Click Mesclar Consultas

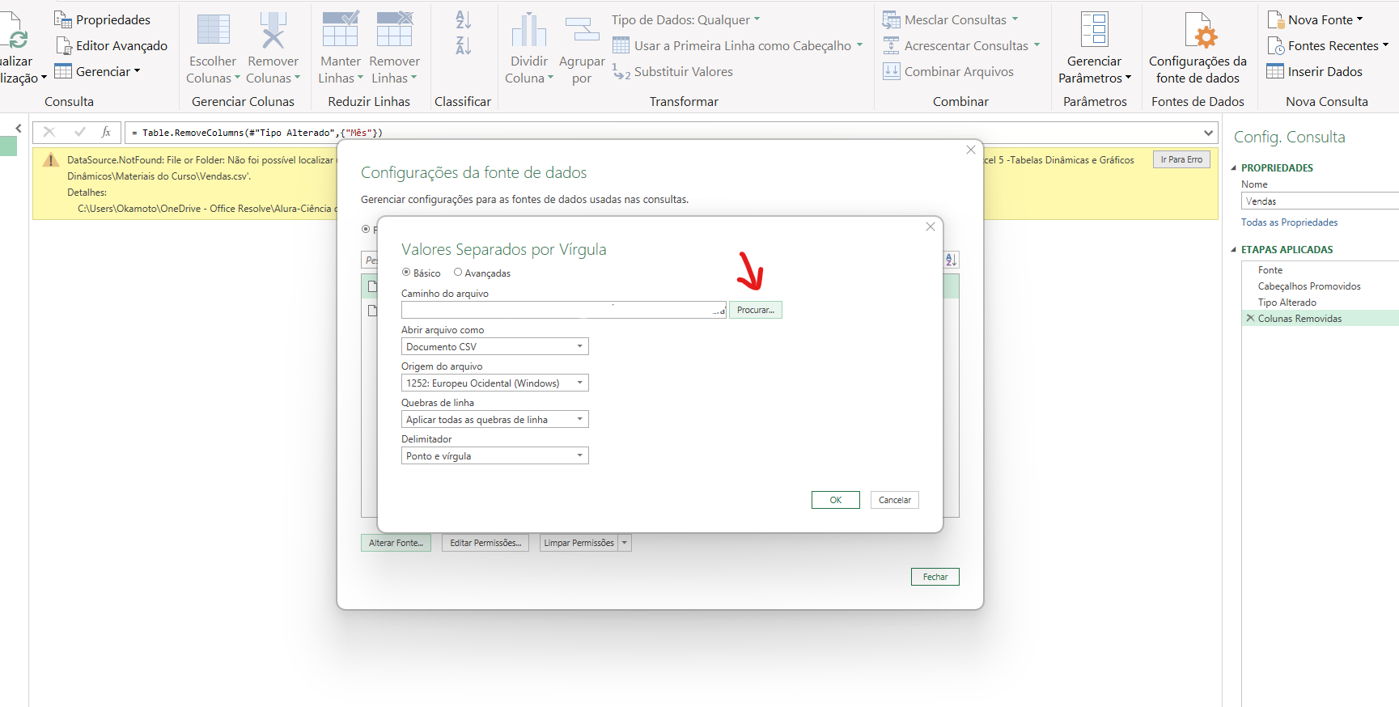(x=950, y=19)
